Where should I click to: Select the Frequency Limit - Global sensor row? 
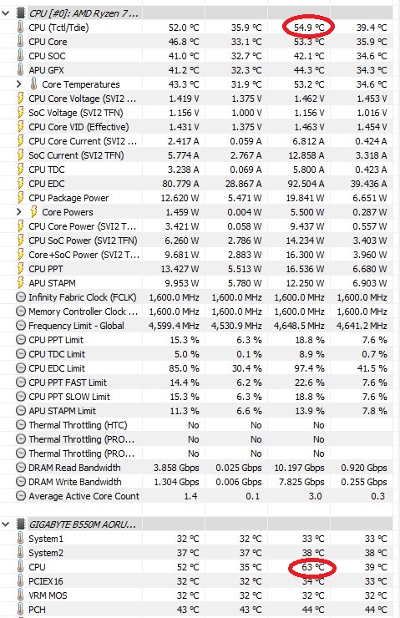click(x=196, y=326)
